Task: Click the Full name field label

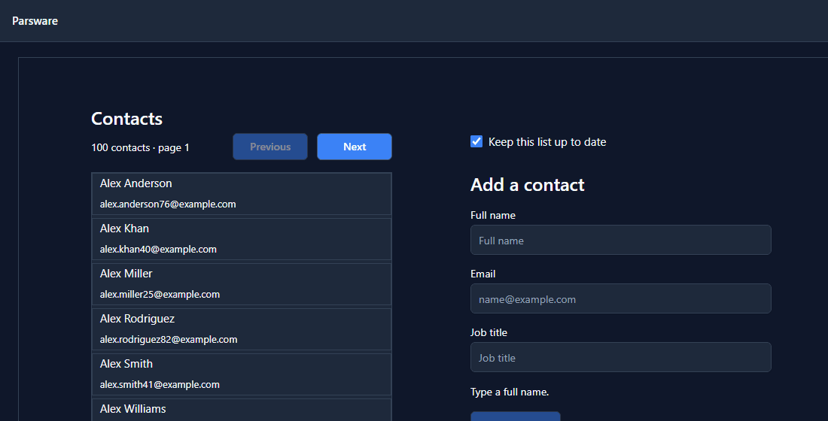Action: click(493, 215)
